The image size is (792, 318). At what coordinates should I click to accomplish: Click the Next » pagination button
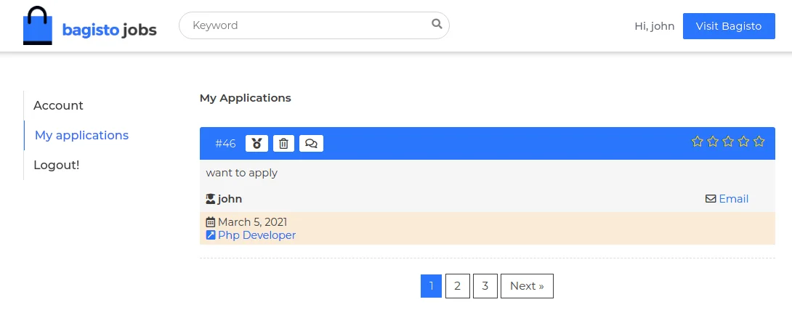(527, 286)
